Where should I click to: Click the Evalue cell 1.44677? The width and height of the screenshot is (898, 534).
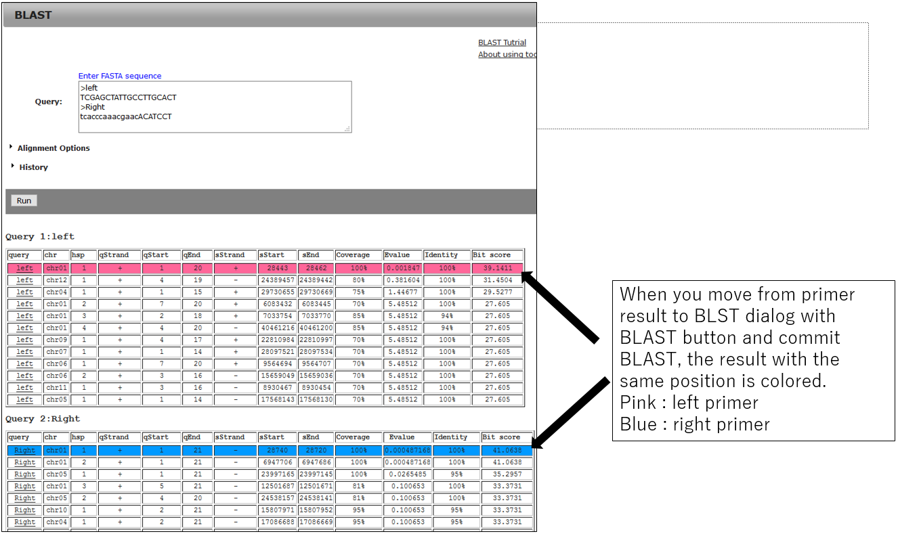click(403, 292)
